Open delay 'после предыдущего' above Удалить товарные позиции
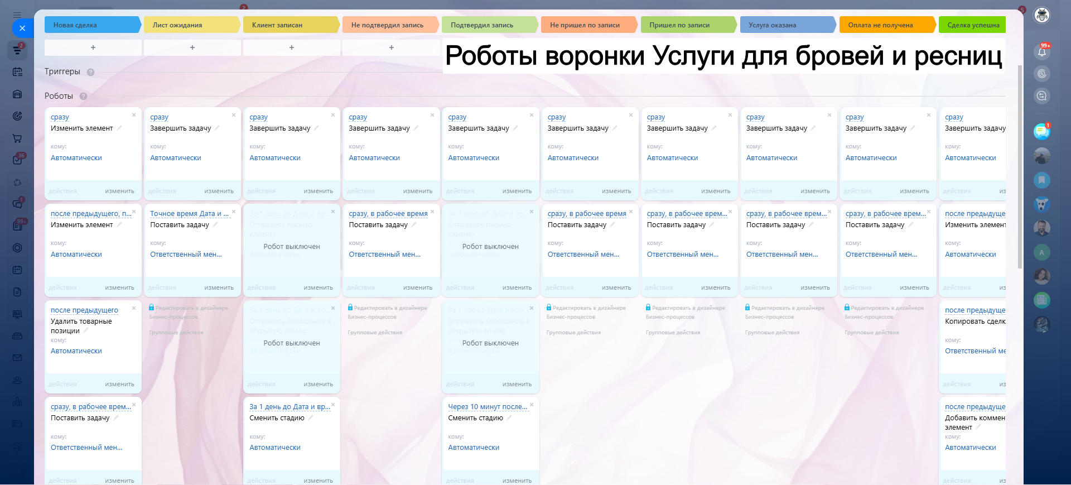 [x=84, y=310]
